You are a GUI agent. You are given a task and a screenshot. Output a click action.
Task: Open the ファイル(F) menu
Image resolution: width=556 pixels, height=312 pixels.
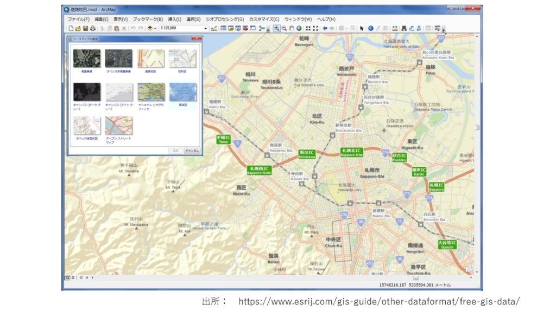coord(79,19)
